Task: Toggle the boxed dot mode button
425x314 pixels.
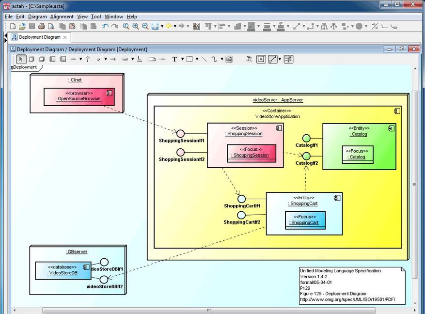Action: [x=261, y=59]
